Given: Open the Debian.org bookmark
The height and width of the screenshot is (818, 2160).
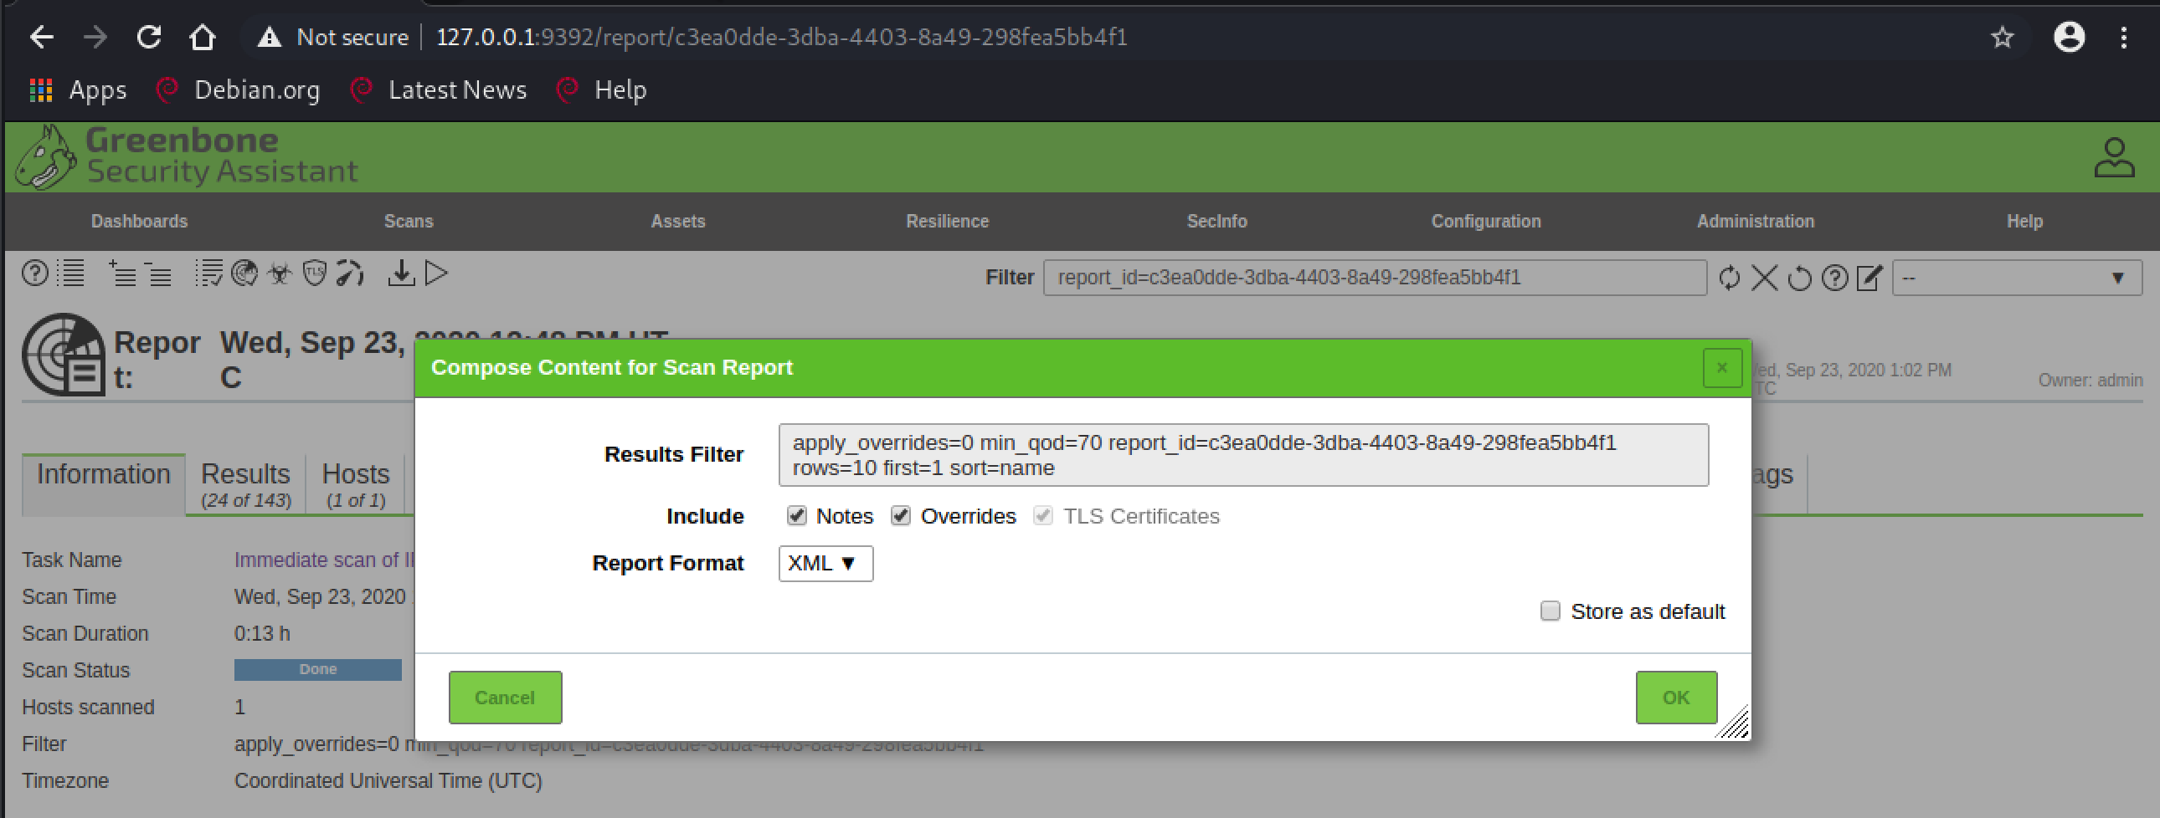Looking at the screenshot, I should point(238,89).
